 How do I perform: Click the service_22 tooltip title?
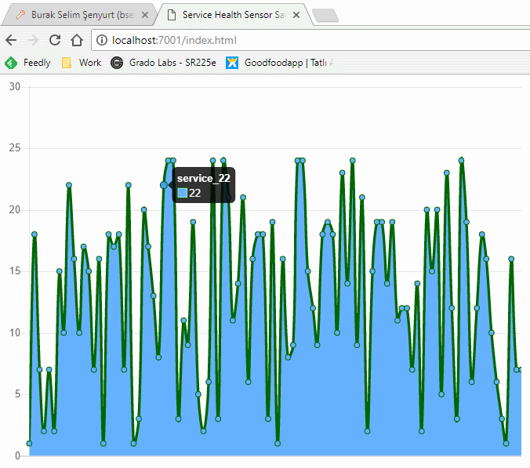(203, 178)
